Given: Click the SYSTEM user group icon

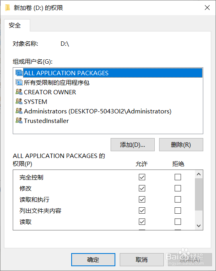Looking at the screenshot, I should 19,101.
